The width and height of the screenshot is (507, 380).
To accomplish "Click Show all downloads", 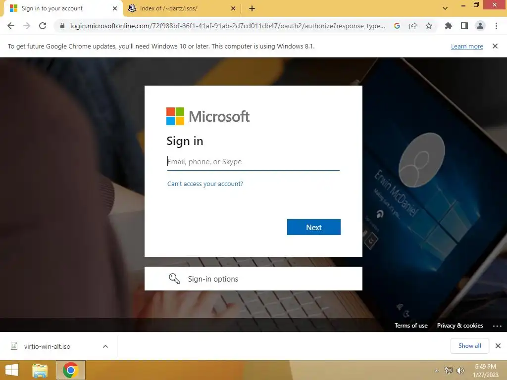I will click(x=469, y=346).
